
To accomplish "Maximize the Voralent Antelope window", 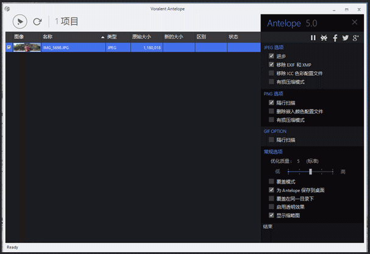I will [346, 10].
